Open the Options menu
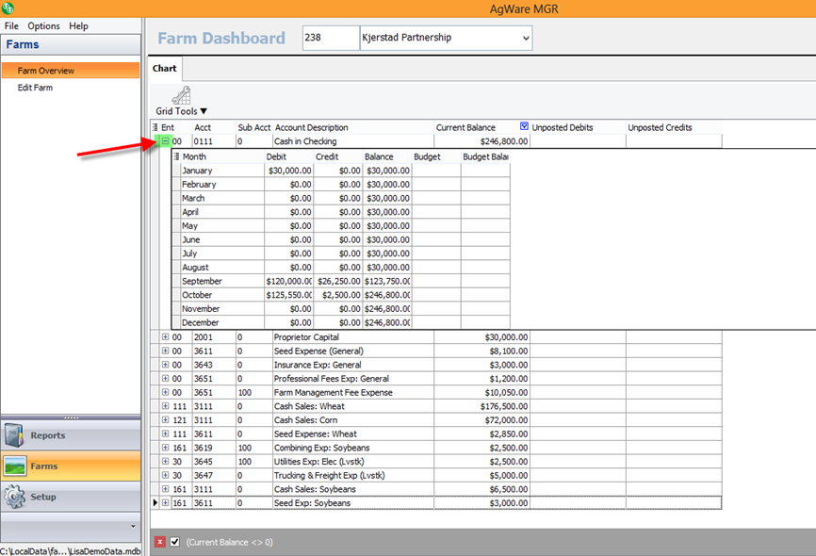Viewport: 816px width, 556px height. [x=43, y=26]
